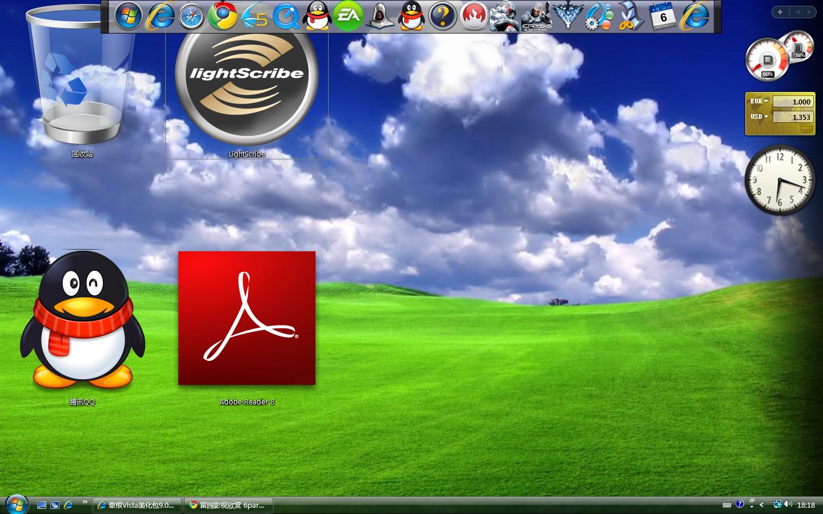Launch Crysis Warhead from the dock
The height and width of the screenshot is (514, 823).
point(536,16)
